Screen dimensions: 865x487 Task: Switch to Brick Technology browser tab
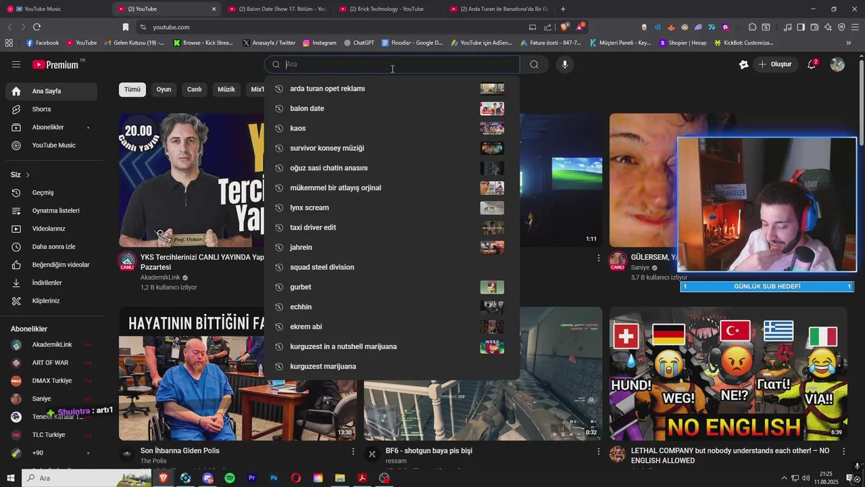point(387,9)
